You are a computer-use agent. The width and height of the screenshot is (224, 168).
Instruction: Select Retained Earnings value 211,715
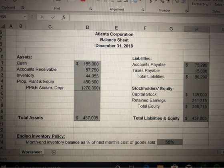tap(196, 101)
